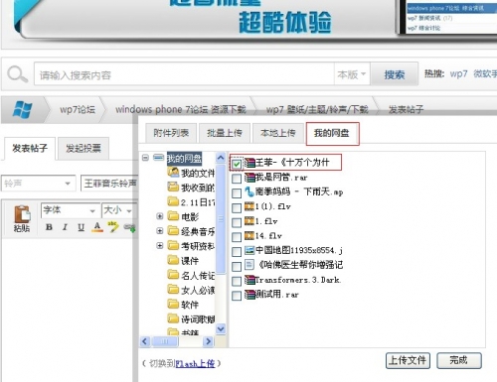Screen dimensions: 497x382
Task: Click the search content input field
Action: pos(184,74)
